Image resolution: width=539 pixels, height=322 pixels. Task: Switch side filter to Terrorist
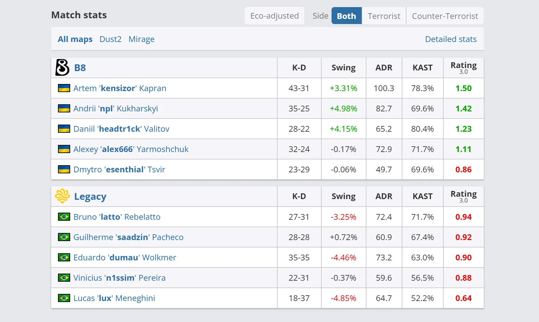coord(384,16)
